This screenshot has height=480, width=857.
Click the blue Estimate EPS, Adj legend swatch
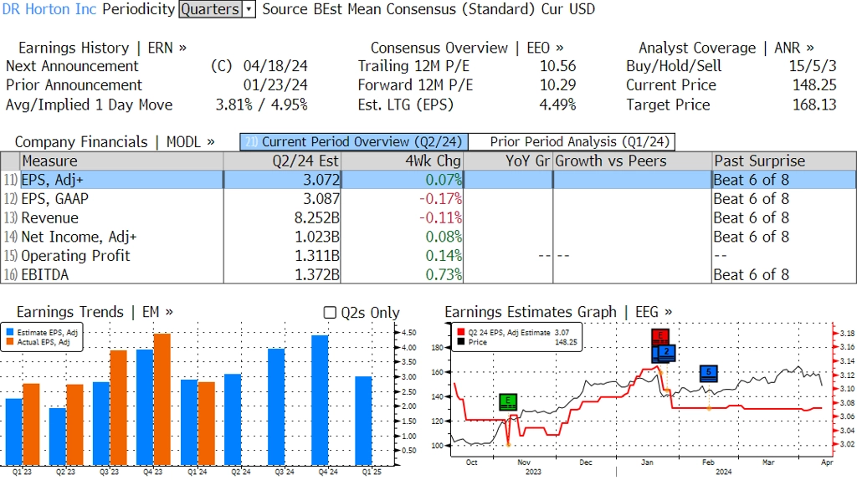[10, 332]
